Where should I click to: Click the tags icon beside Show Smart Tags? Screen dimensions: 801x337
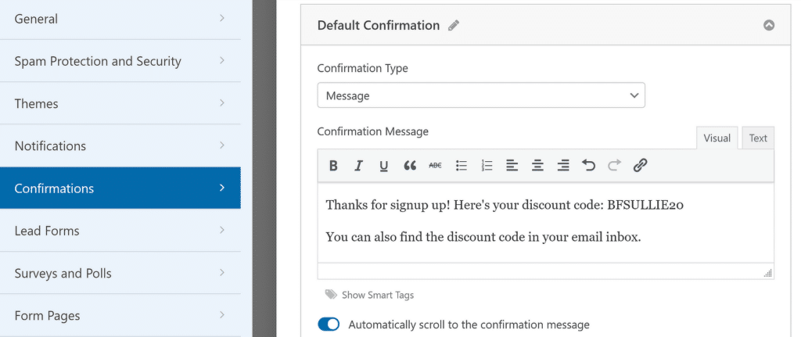coord(331,295)
